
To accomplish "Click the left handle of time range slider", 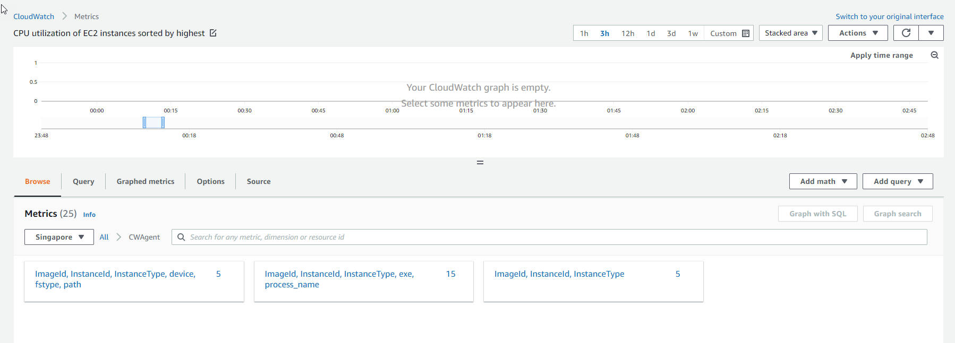I will [x=144, y=122].
